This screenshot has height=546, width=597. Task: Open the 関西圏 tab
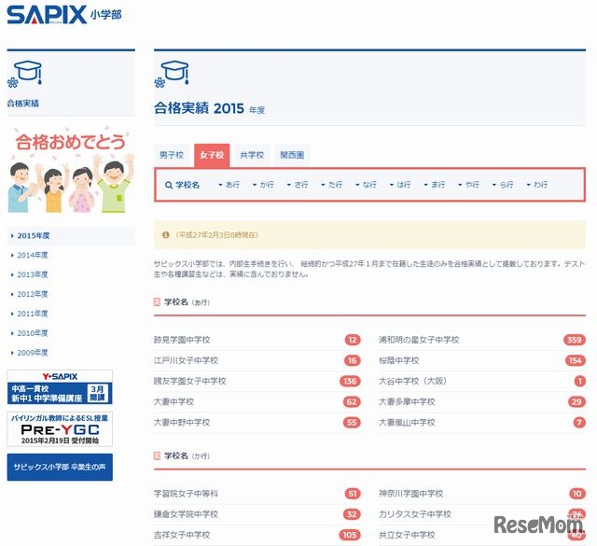[292, 155]
